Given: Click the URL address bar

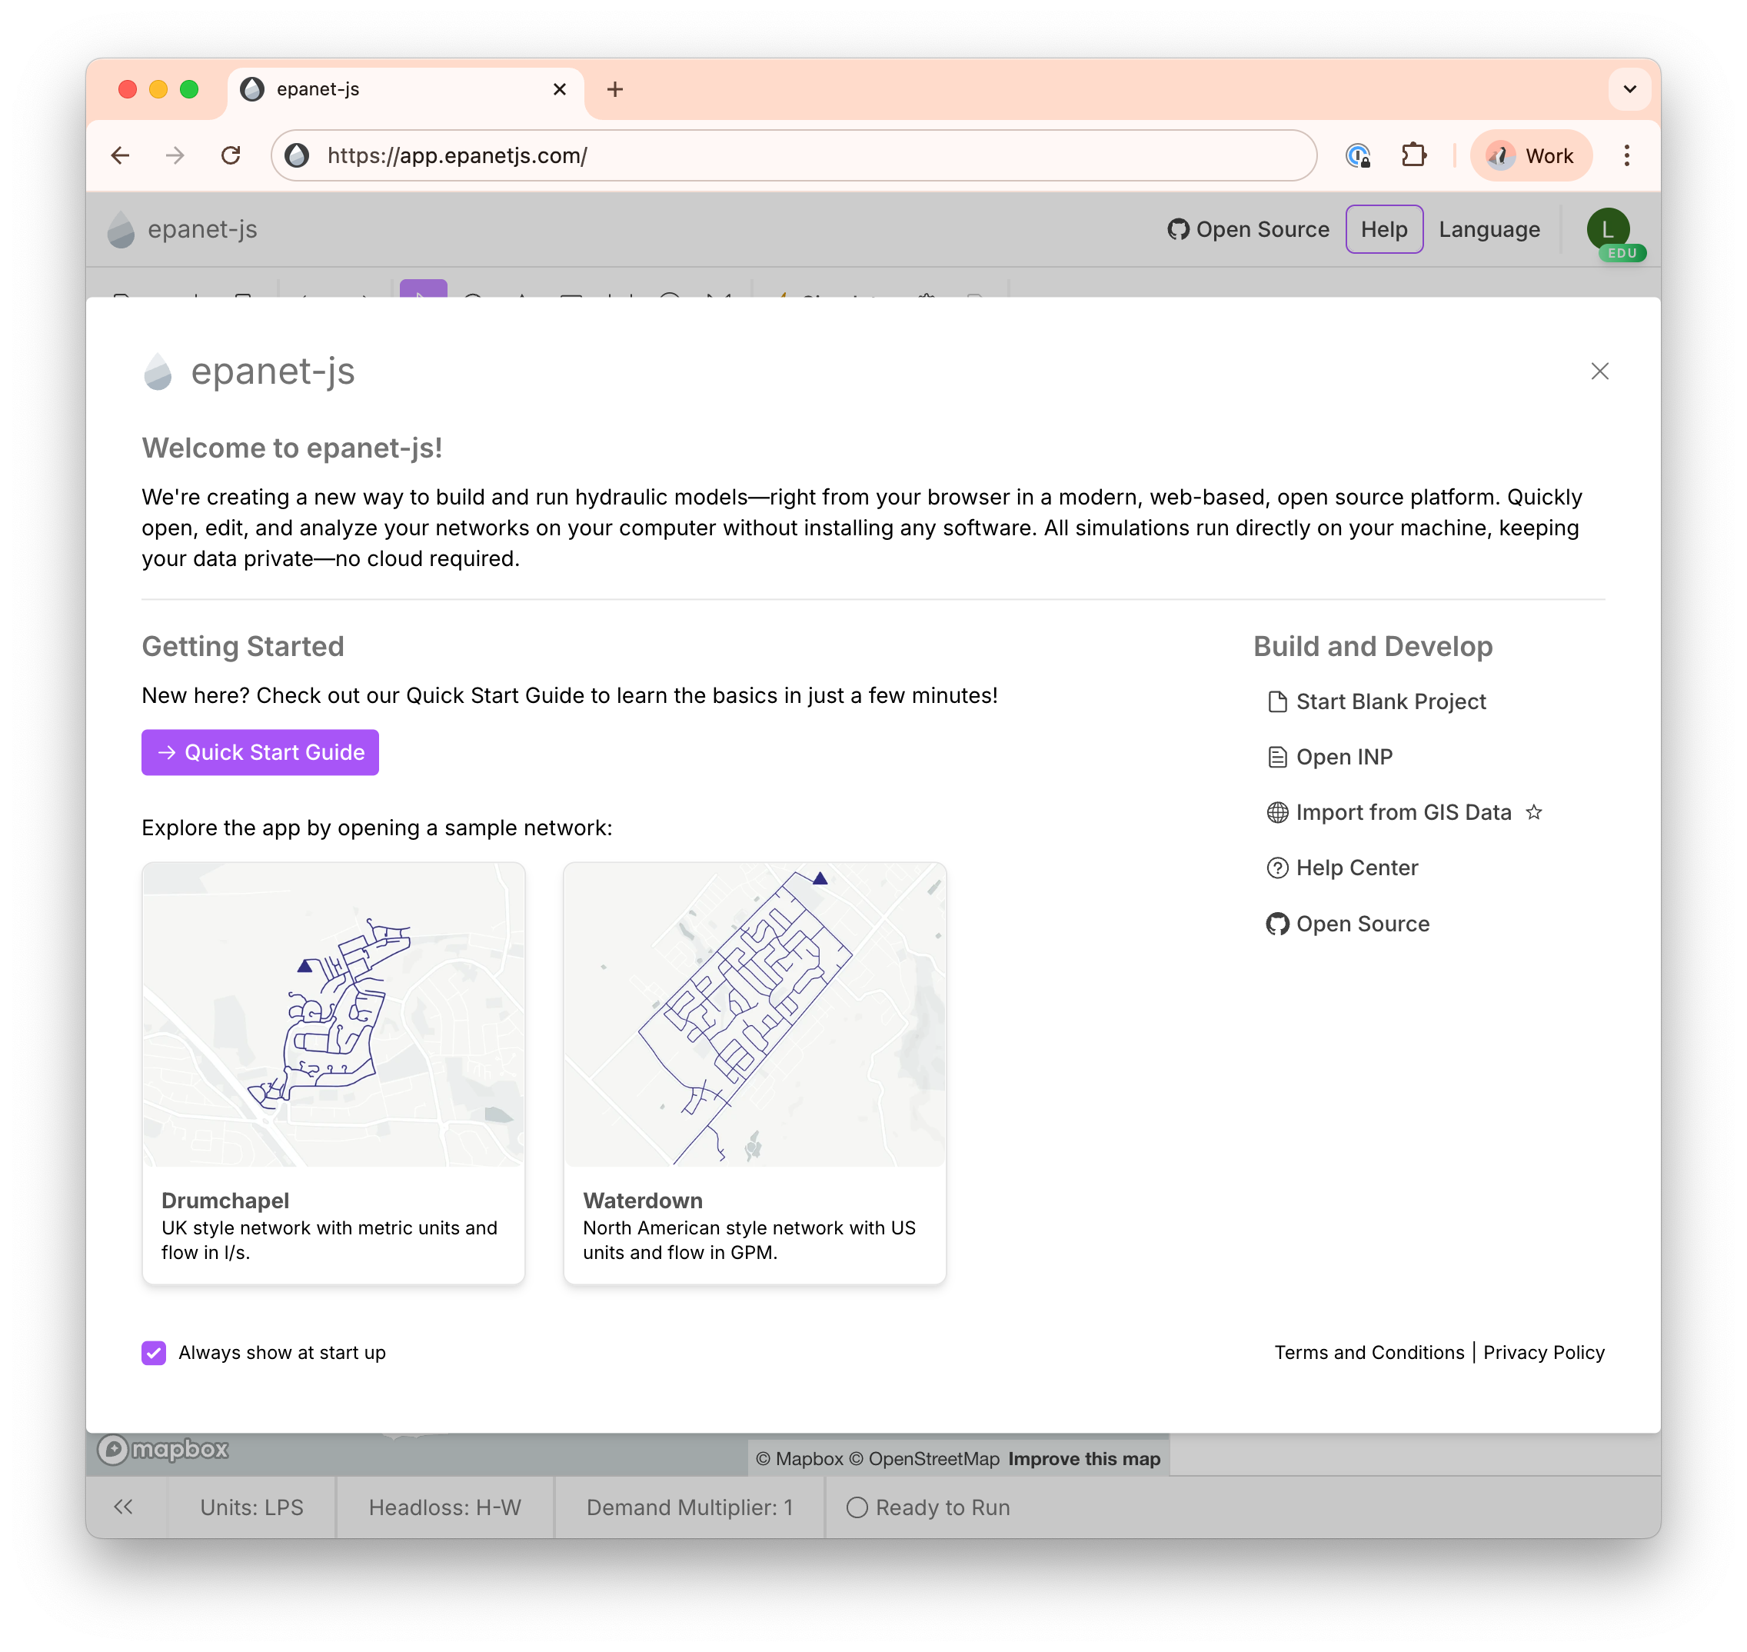Looking at the screenshot, I should (794, 156).
